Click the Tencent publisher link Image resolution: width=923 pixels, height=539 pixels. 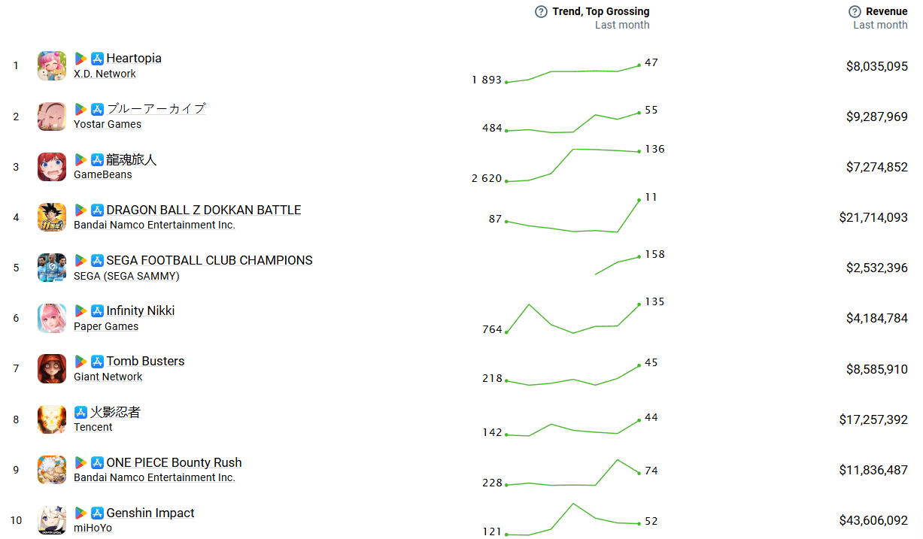click(93, 427)
